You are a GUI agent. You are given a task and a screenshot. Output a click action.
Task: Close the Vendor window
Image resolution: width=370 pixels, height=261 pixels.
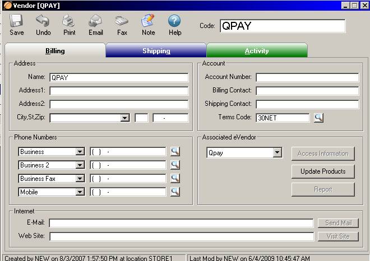tap(364, 6)
